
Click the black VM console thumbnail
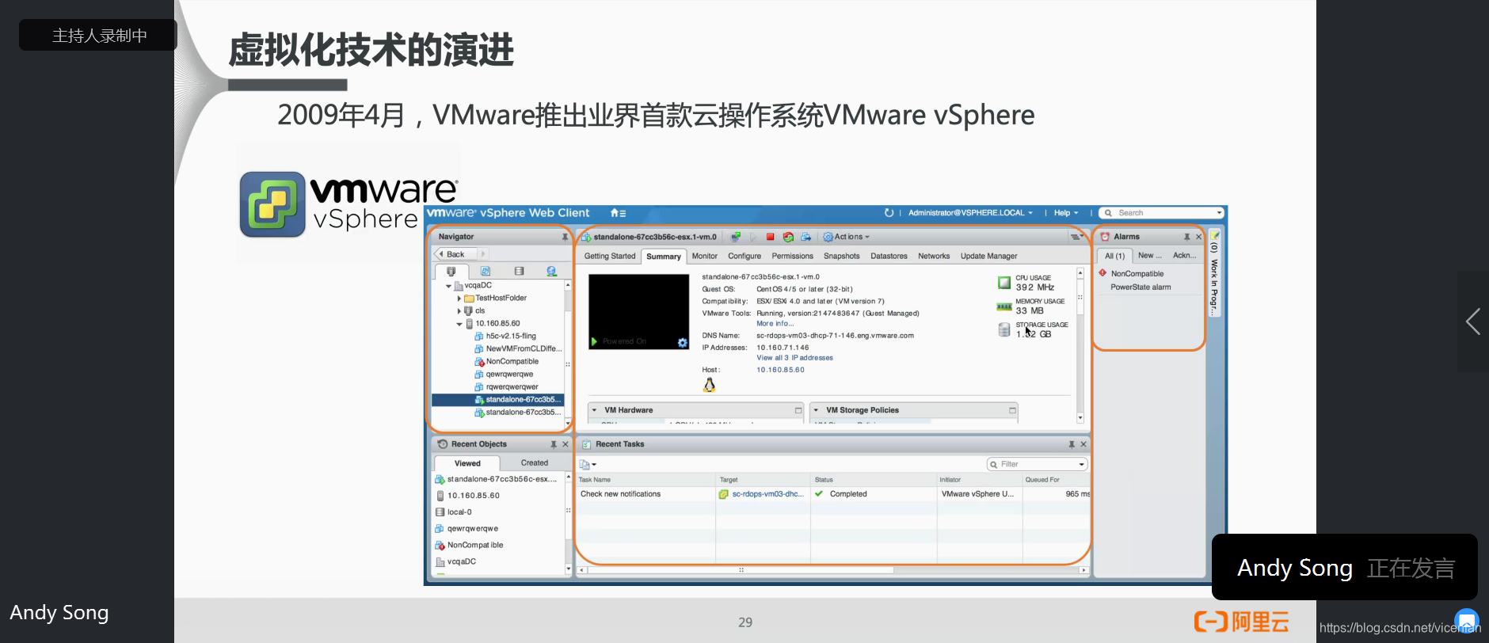638,311
